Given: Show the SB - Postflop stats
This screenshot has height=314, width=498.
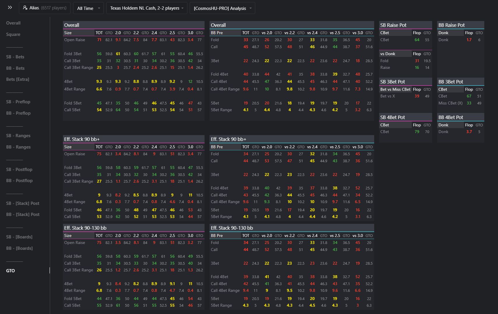Looking at the screenshot, I should (x=19, y=170).
